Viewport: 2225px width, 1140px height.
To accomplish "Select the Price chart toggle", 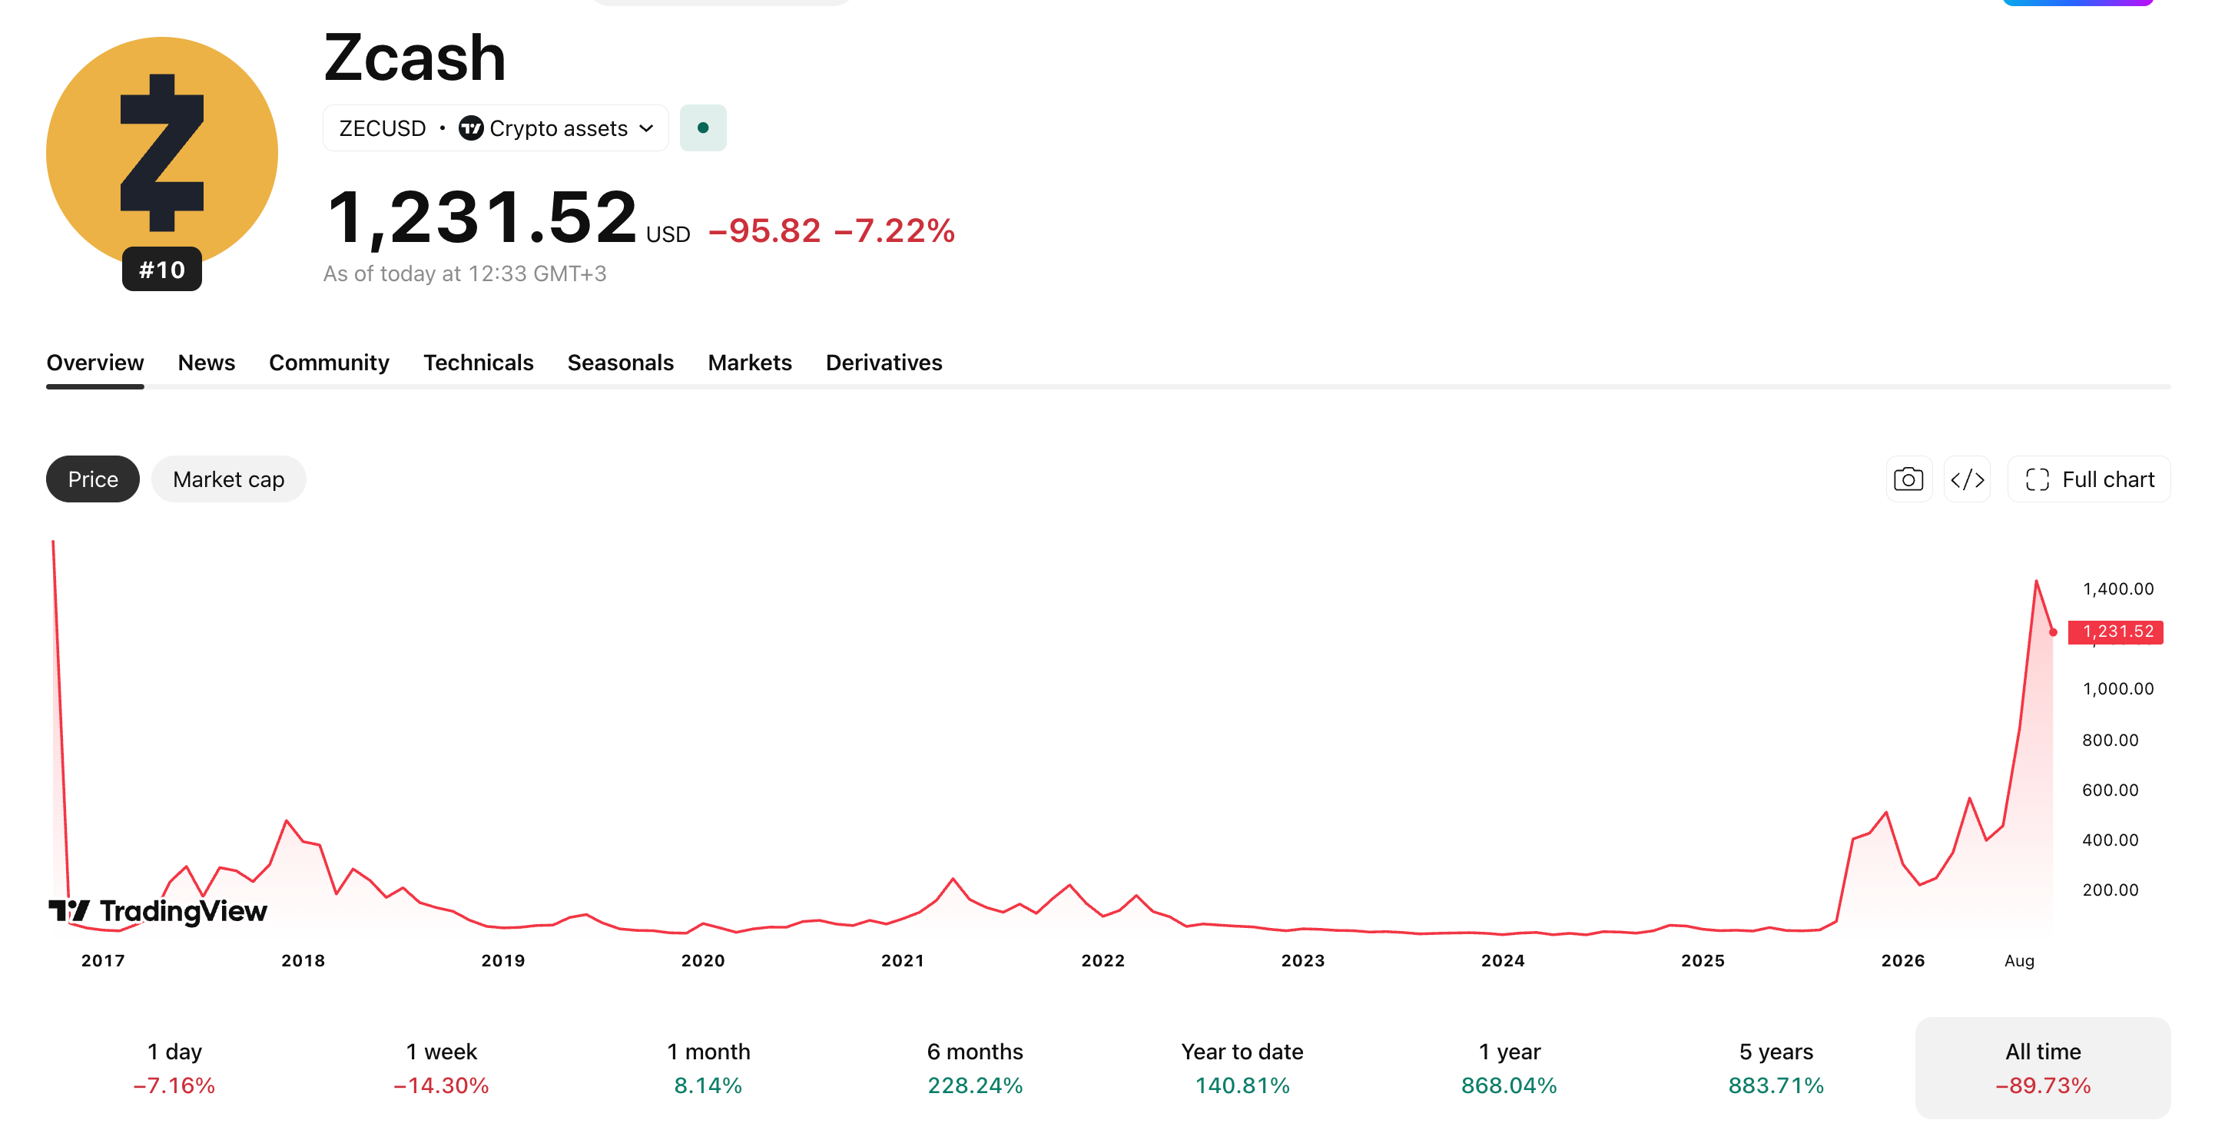I will click(92, 479).
